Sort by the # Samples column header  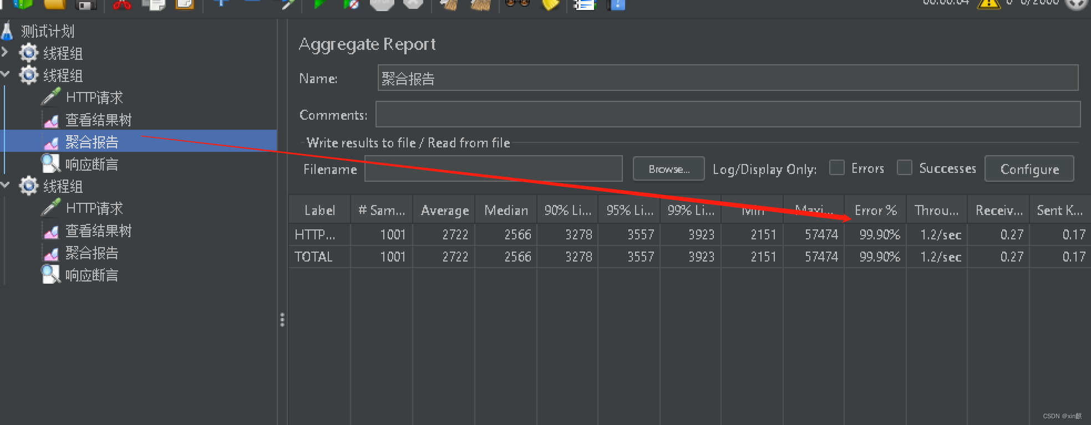click(x=382, y=211)
